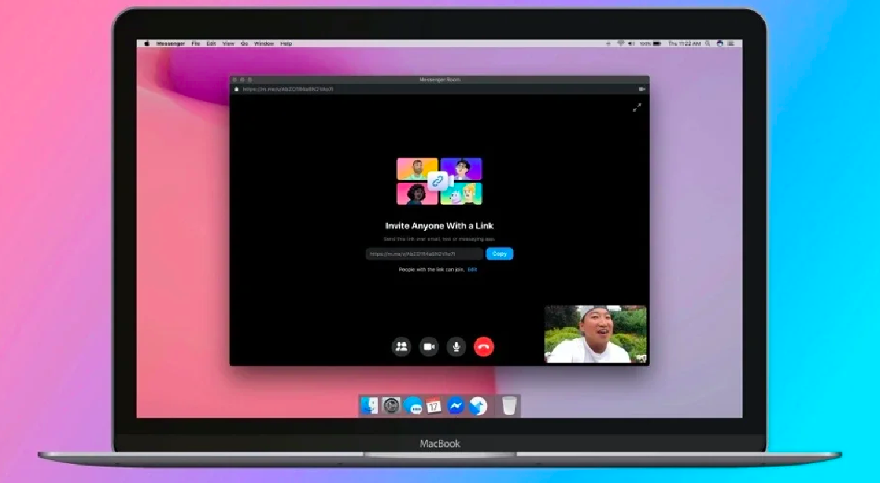The image size is (880, 483).
Task: Launch Messenger from the dock
Action: tap(456, 406)
